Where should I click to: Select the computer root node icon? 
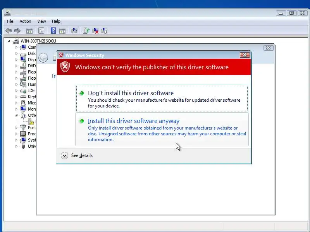[x=16, y=41]
